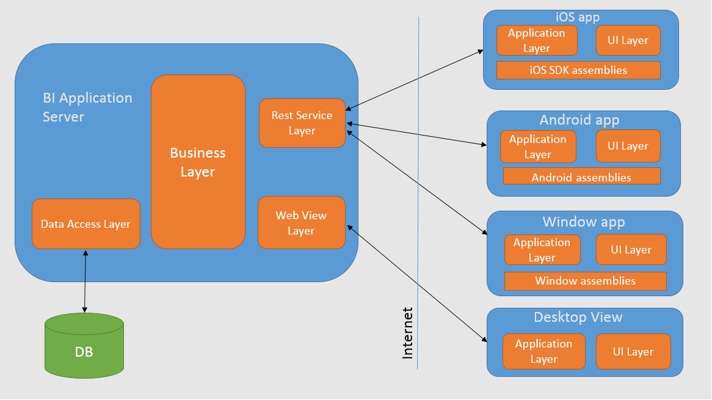Click the iOS SDK assemblies bar
712x400 pixels.
[x=578, y=70]
